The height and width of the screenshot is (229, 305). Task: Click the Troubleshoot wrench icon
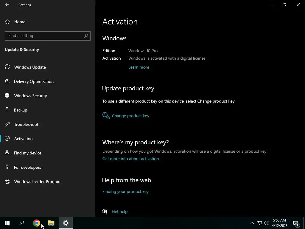pos(7,124)
